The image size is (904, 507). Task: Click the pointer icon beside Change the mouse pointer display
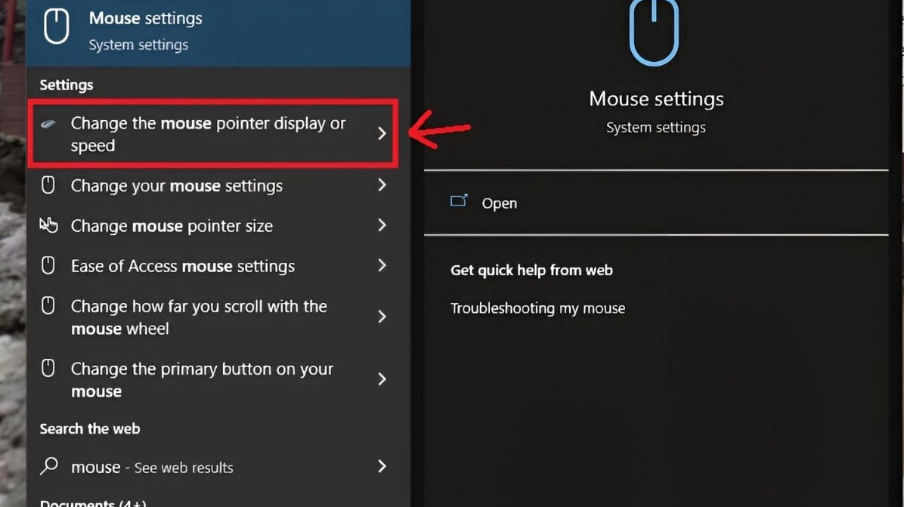pyautogui.click(x=48, y=123)
